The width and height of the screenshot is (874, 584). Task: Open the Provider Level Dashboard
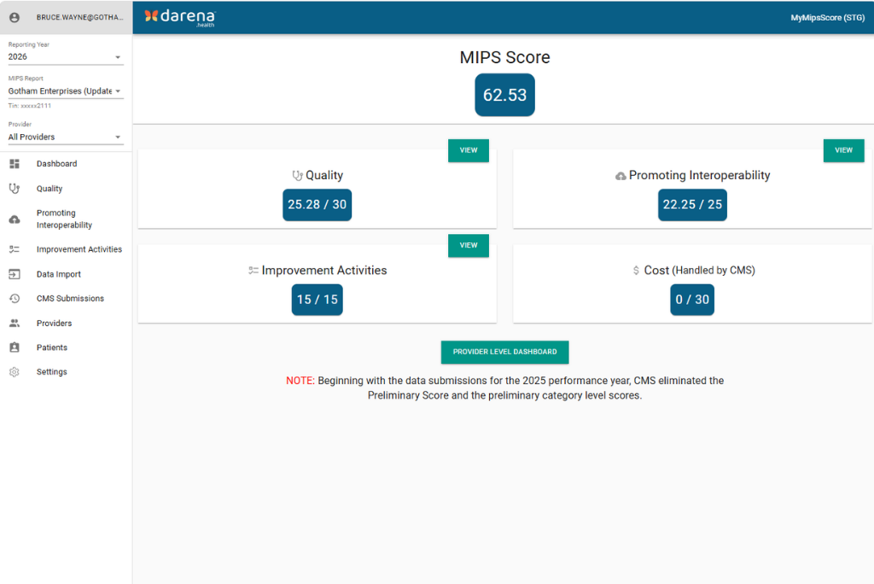[x=504, y=352]
